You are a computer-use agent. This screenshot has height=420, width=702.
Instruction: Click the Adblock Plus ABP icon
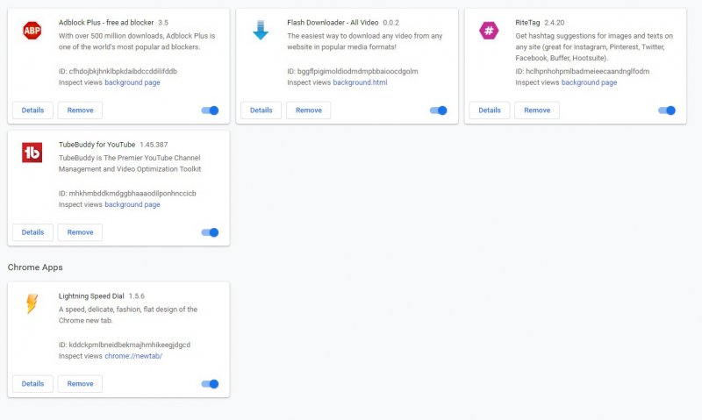click(x=32, y=31)
